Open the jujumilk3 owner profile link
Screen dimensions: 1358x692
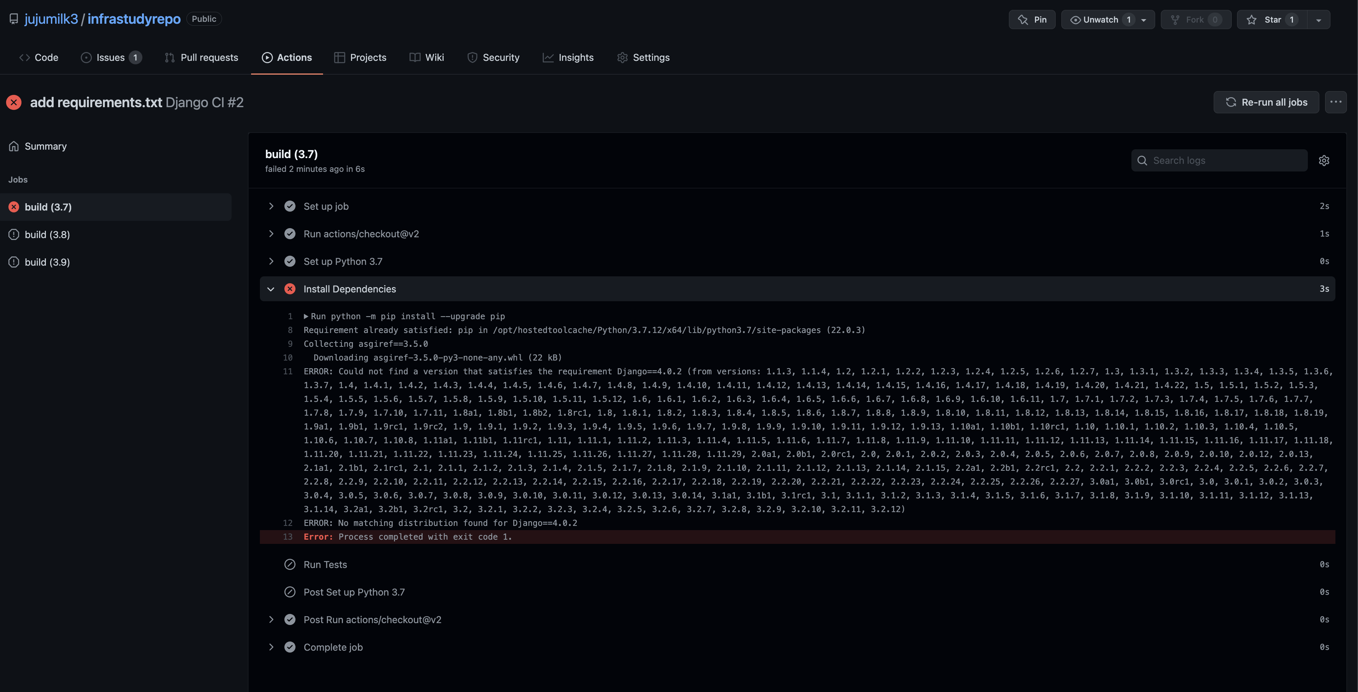pyautogui.click(x=51, y=19)
